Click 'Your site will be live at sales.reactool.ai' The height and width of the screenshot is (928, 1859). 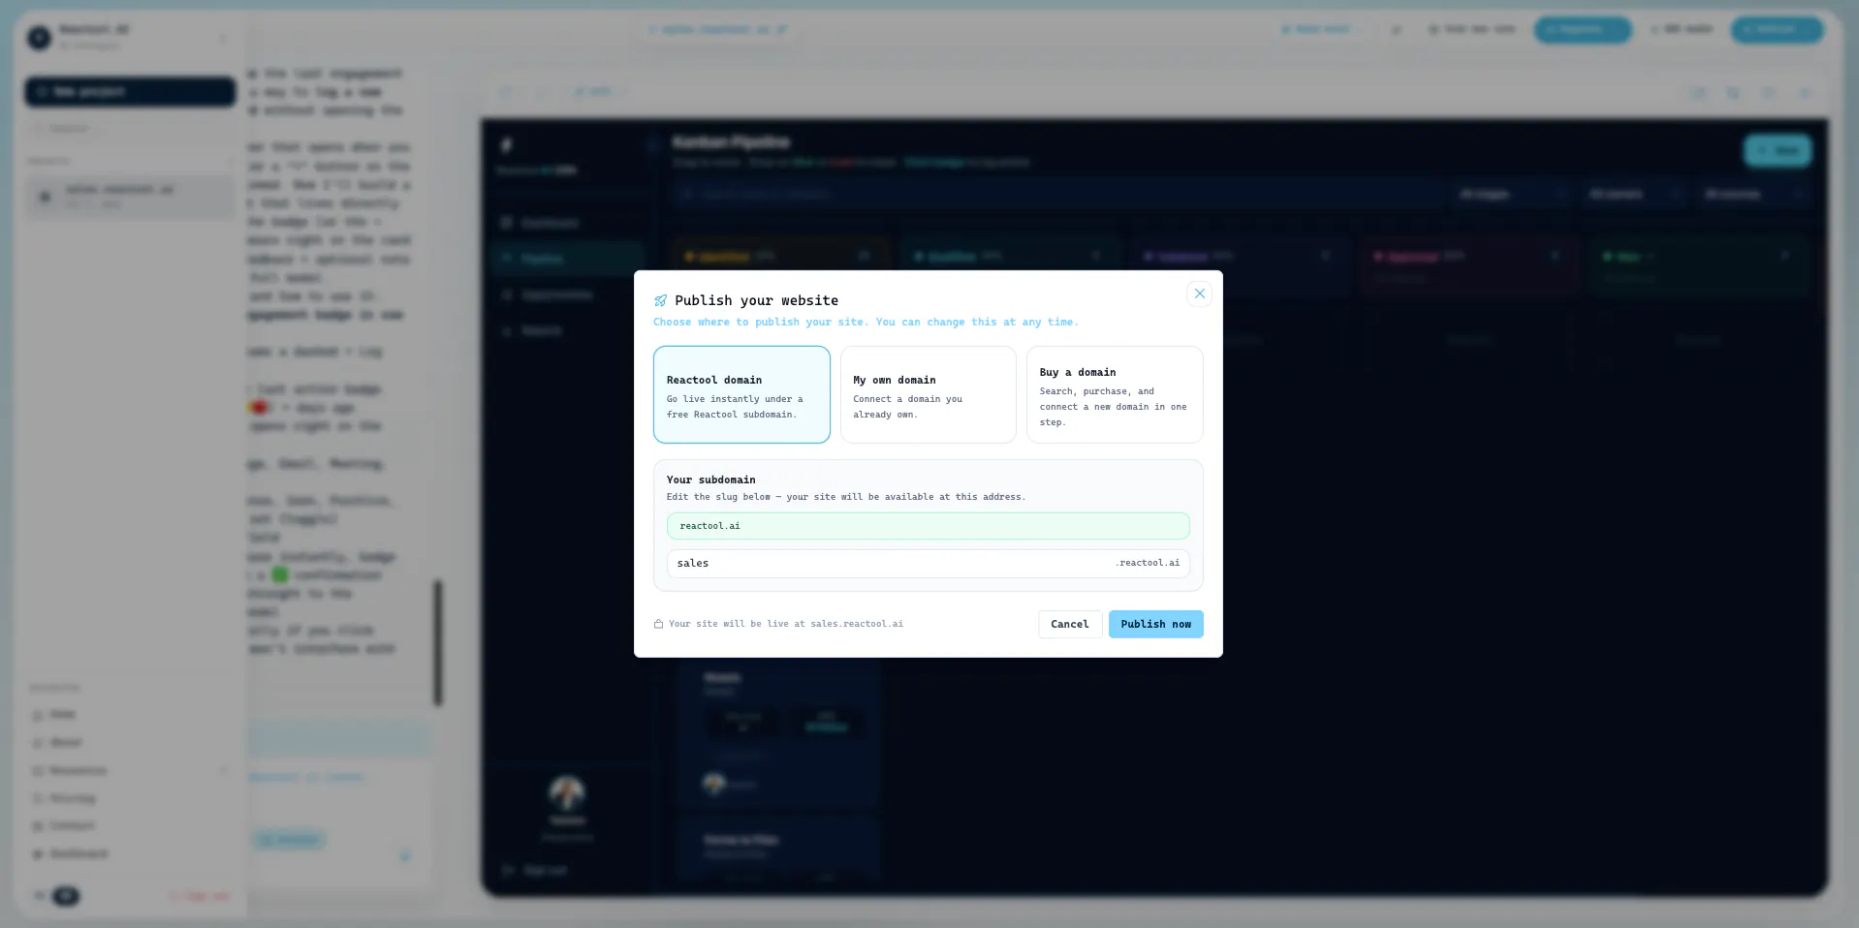(785, 624)
